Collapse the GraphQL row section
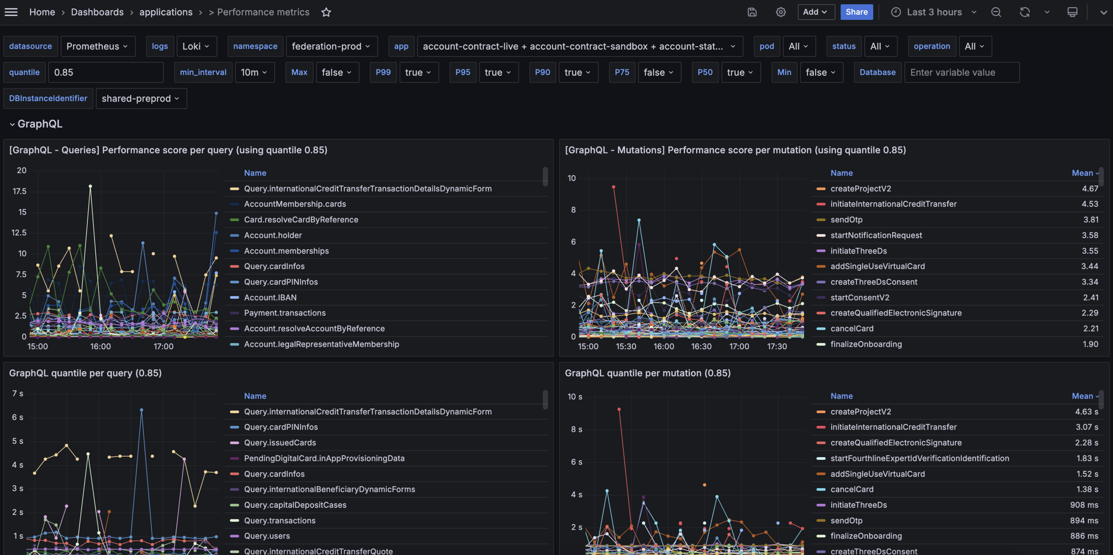This screenshot has height=555, width=1113. pyautogui.click(x=12, y=124)
